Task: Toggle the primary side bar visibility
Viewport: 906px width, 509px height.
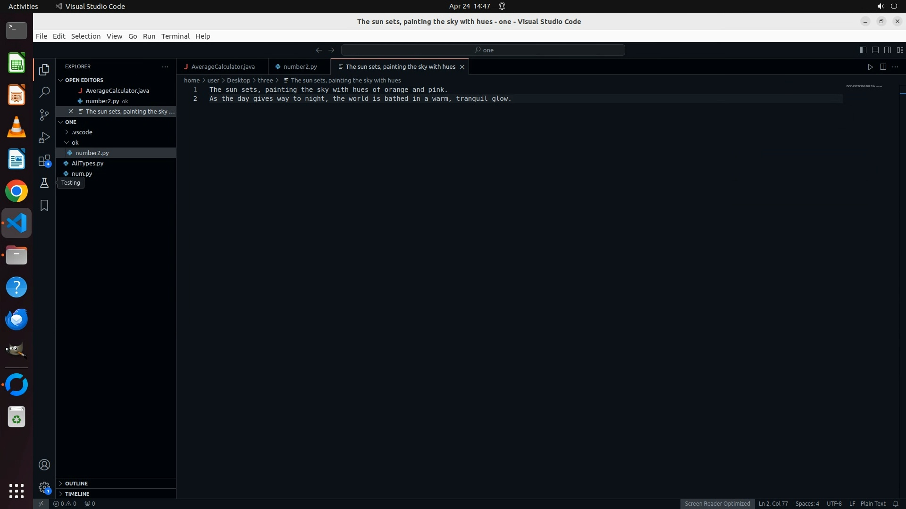Action: [x=863, y=50]
